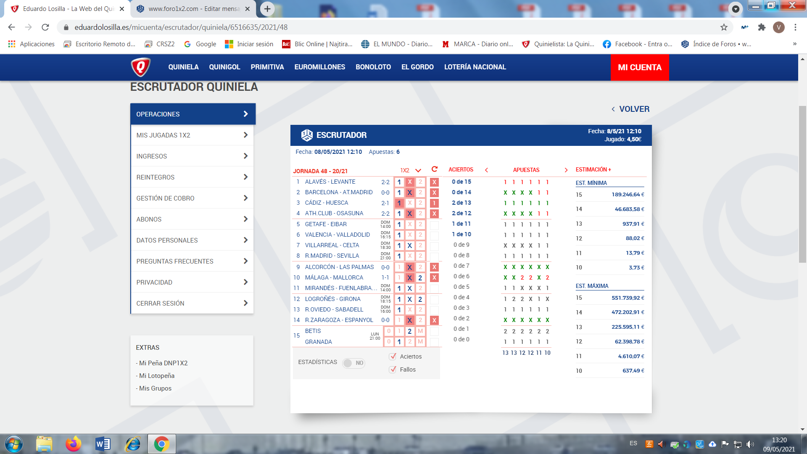807x454 pixels.
Task: Open Firefox from the taskbar
Action: (x=73, y=444)
